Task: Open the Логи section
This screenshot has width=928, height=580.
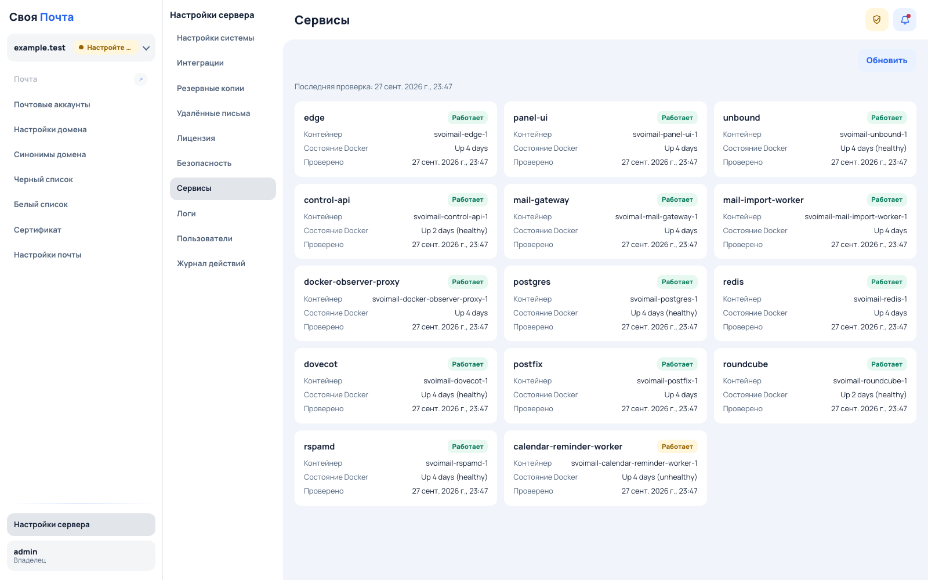Action: [223, 214]
